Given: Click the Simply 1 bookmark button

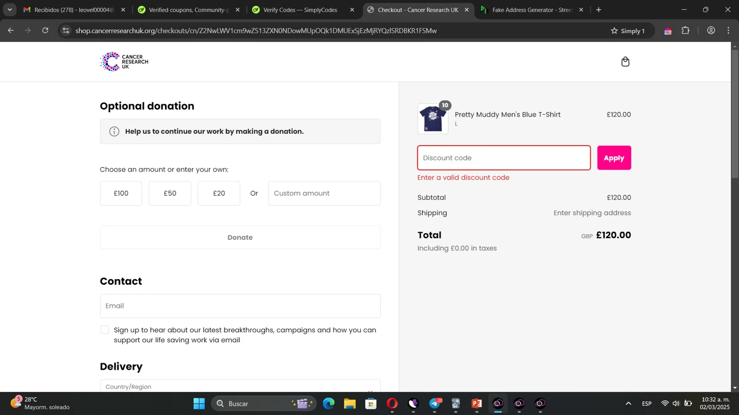Looking at the screenshot, I should (x=628, y=30).
